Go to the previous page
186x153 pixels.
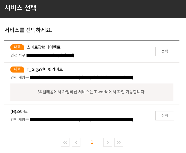coord(76,142)
